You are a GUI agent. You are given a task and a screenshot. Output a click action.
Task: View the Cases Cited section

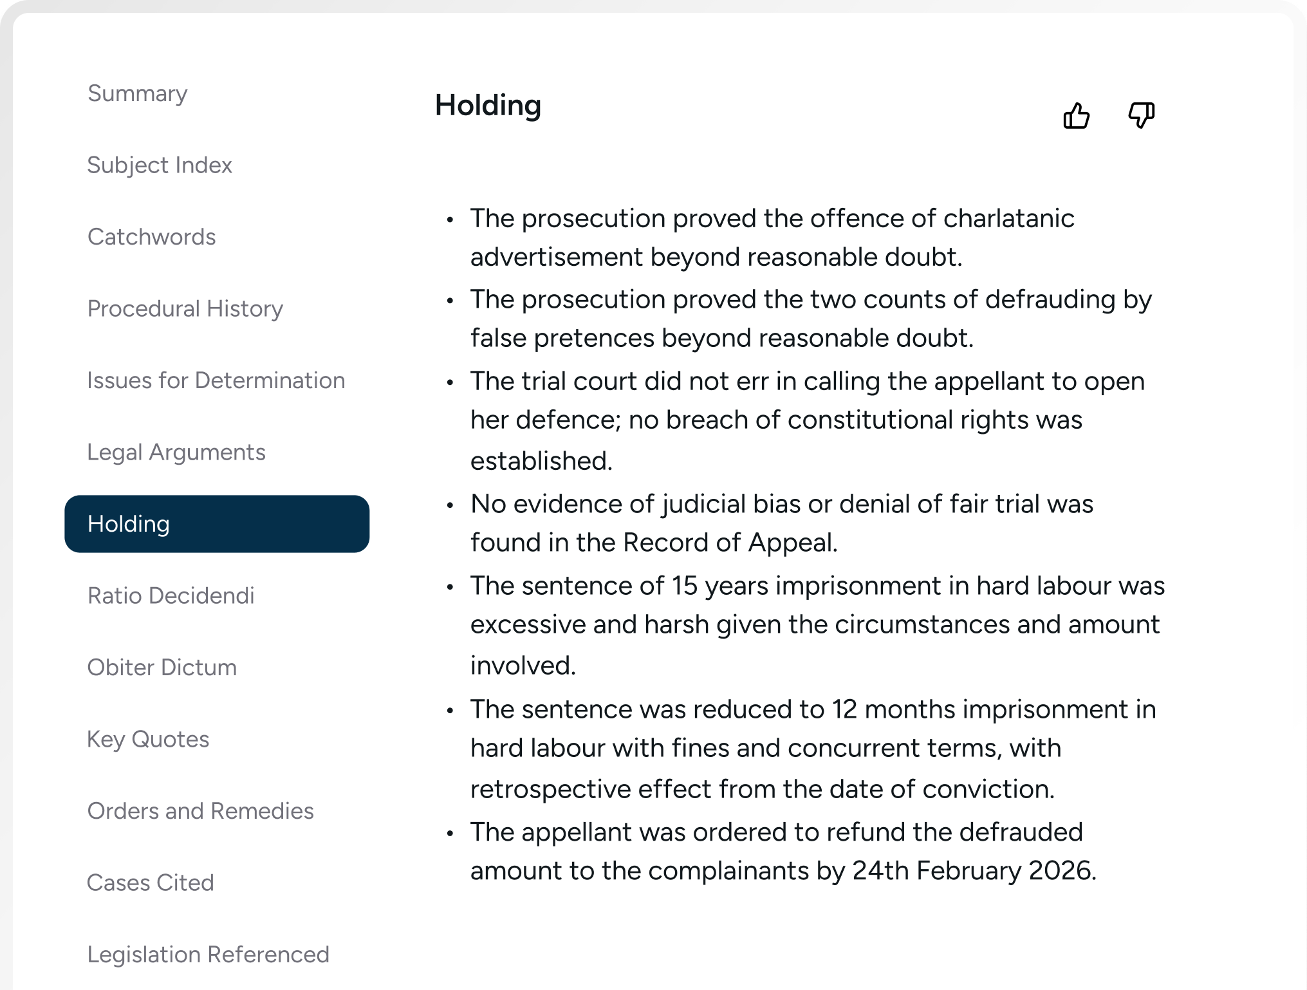[x=150, y=883]
